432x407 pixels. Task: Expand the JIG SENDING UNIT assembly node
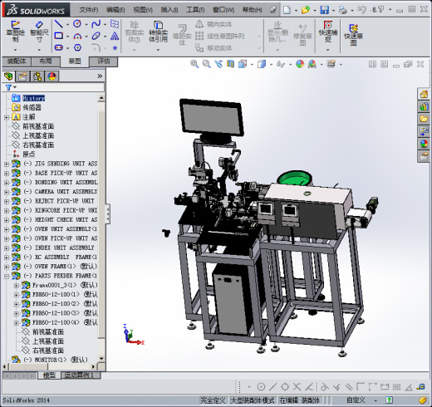[7, 164]
